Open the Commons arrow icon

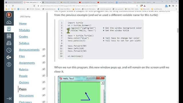tap(9, 57)
